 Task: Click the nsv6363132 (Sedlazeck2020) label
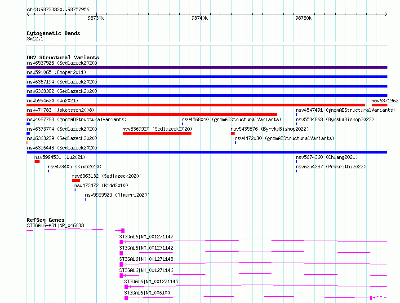click(107, 176)
